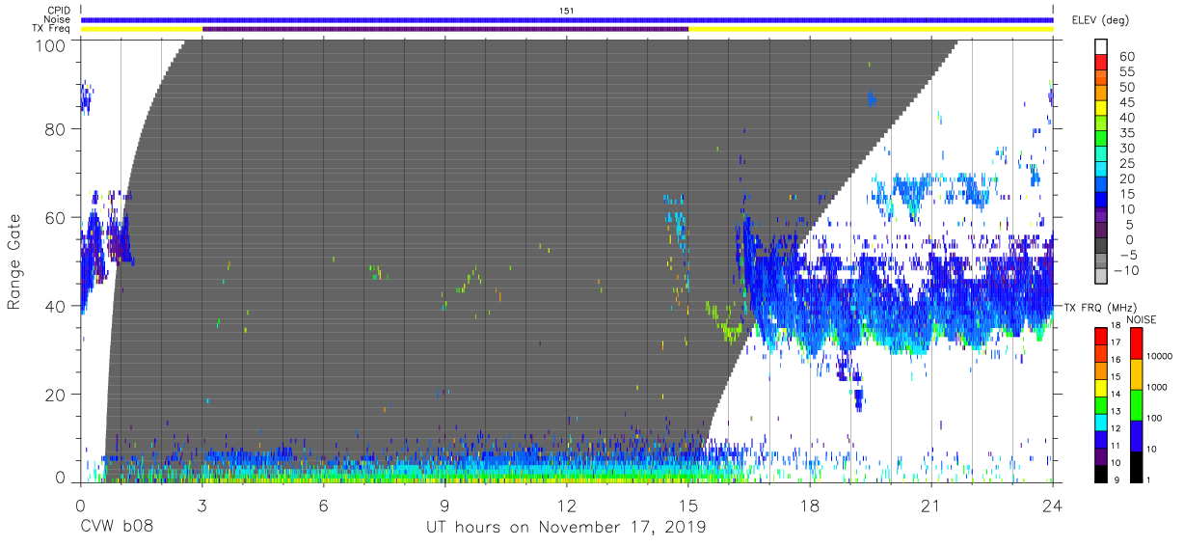Click the x-axis tick label 12
This screenshot has width=1184, height=547.
click(x=566, y=505)
